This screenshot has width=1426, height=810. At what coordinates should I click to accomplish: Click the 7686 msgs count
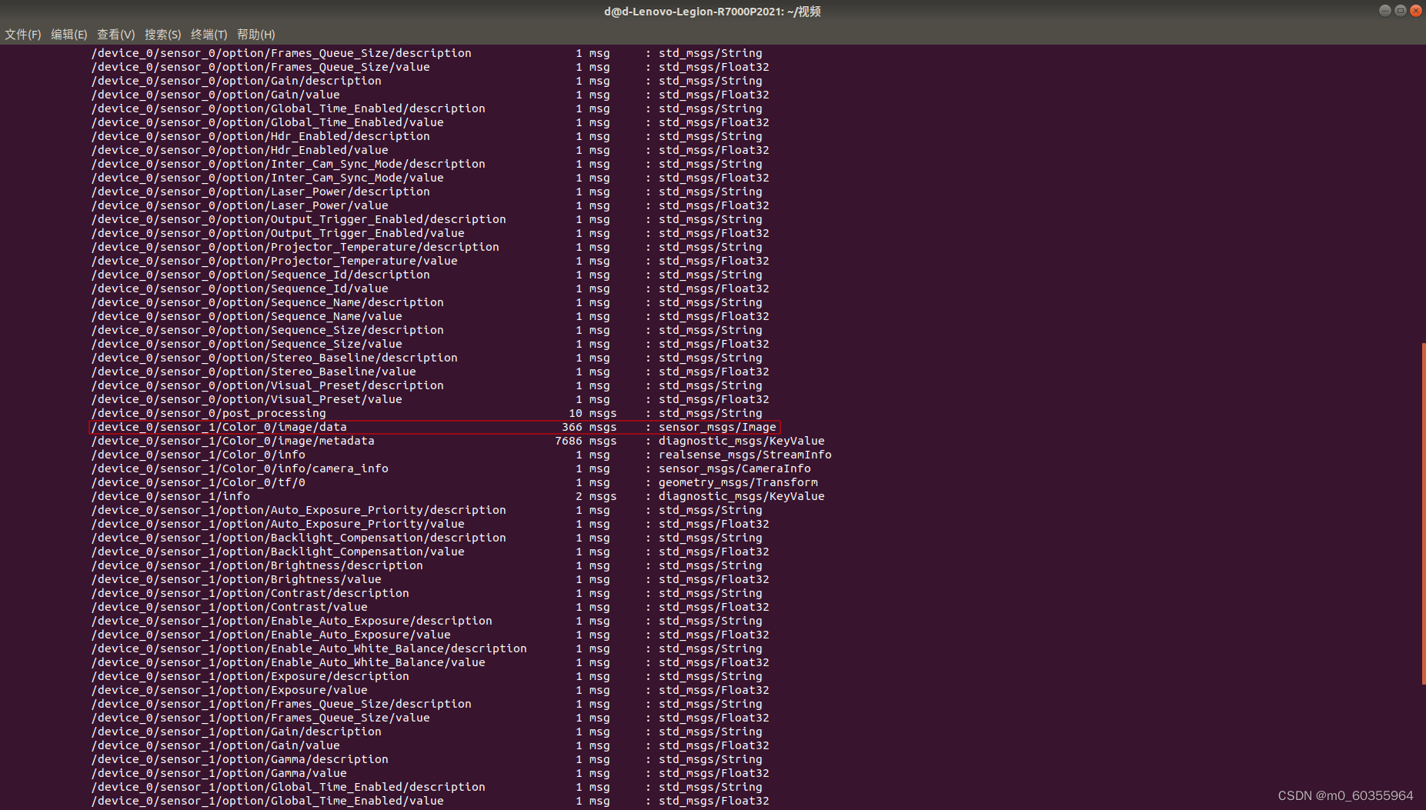[586, 441]
